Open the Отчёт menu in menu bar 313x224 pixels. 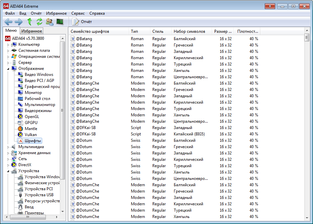pos(36,13)
